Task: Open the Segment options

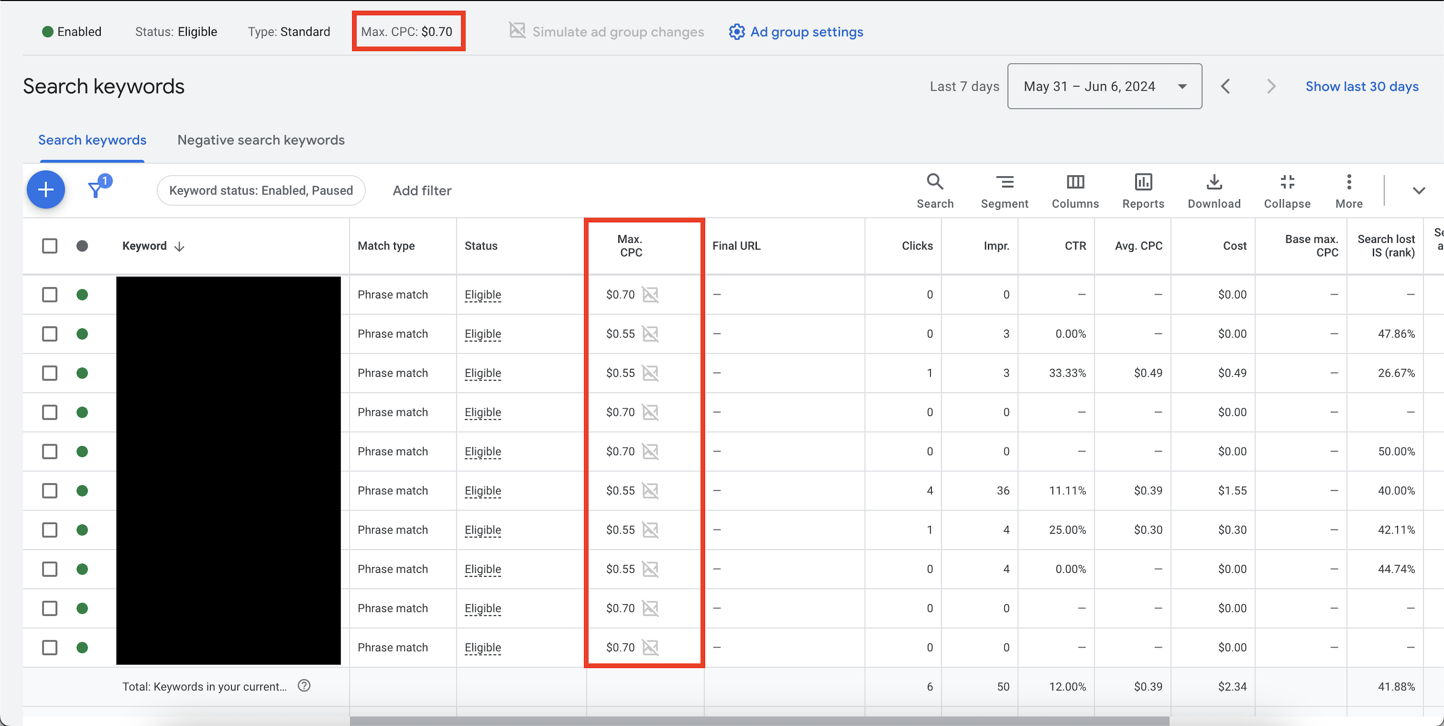Action: coord(1004,190)
